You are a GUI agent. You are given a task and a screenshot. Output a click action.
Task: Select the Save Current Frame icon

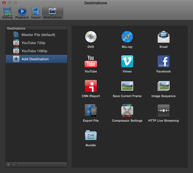pyautogui.click(x=127, y=86)
